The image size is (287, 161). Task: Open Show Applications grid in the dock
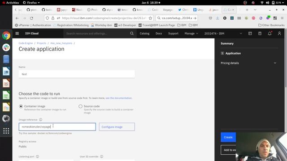pyautogui.click(x=6, y=131)
